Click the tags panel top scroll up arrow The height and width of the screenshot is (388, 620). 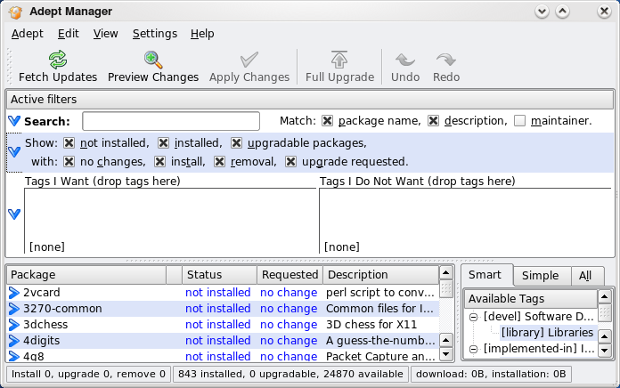605,297
